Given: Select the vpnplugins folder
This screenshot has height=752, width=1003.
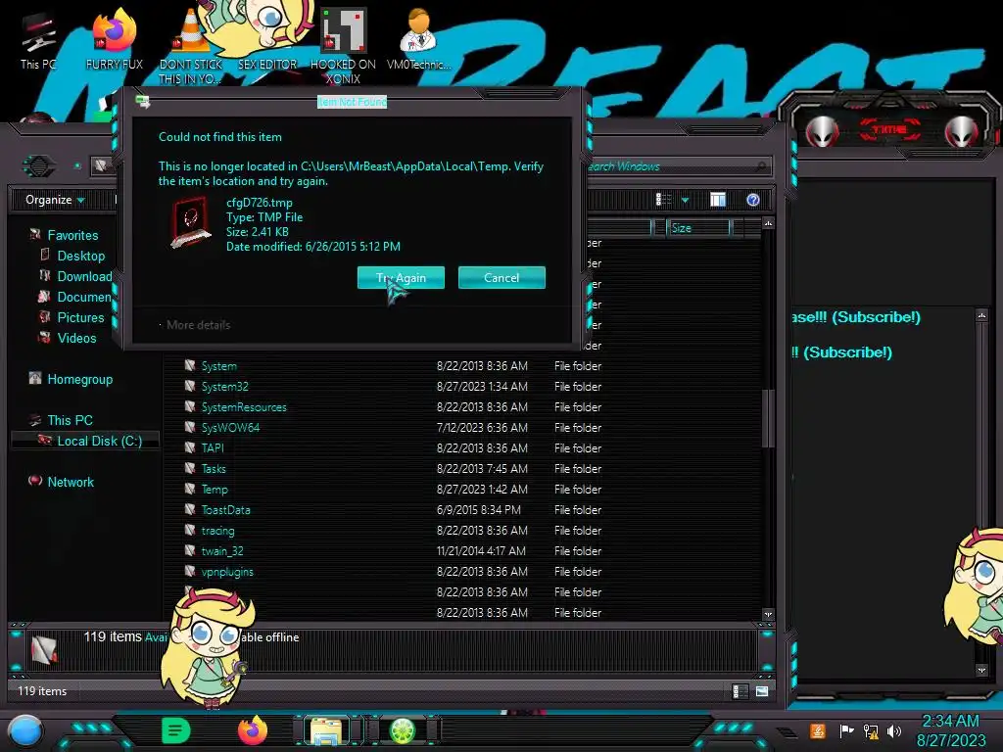Looking at the screenshot, I should (x=227, y=571).
